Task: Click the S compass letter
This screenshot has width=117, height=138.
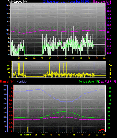Action: [x=110, y=70]
